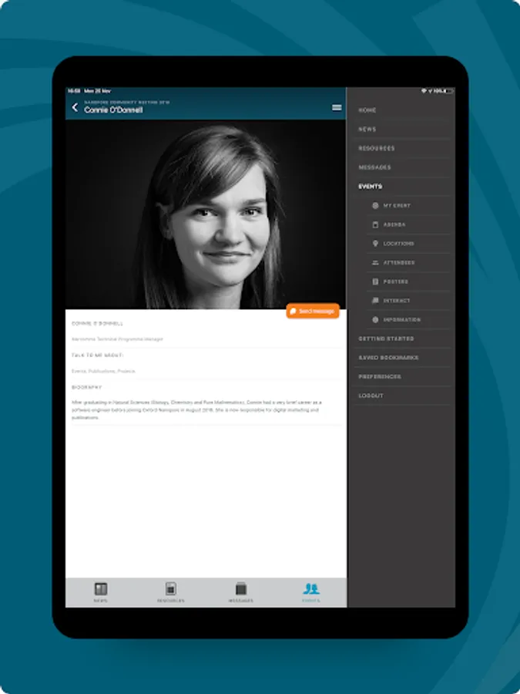
Task: Switch to the News bottom tab
Action: [x=101, y=592]
